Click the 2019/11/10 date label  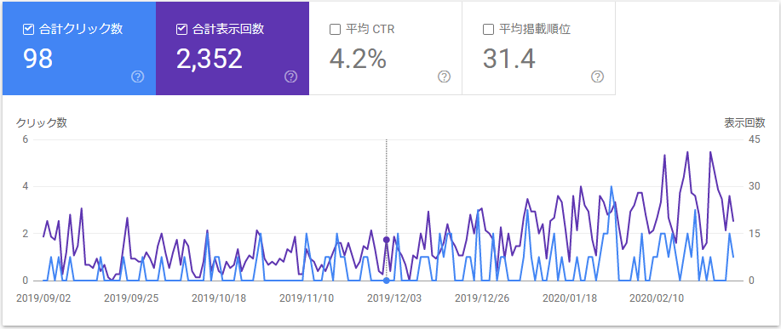click(x=307, y=298)
